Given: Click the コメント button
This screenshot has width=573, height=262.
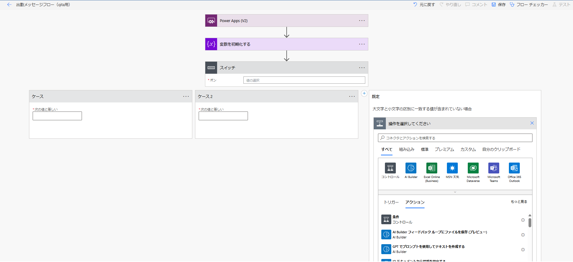Looking at the screenshot, I should (476, 5).
